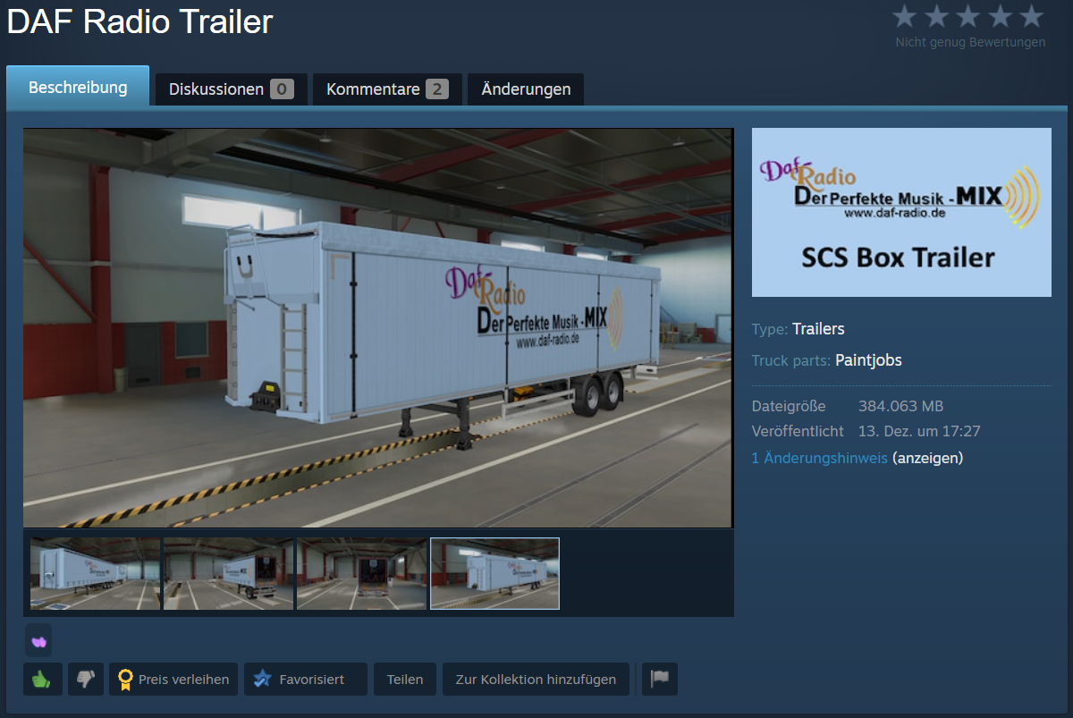Click the Preis verleihen button
The image size is (1073, 718).
[x=174, y=680]
